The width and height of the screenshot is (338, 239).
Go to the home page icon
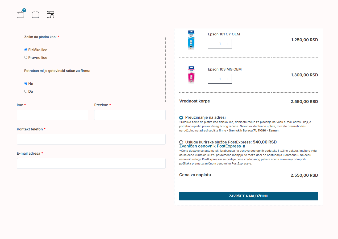click(35, 14)
